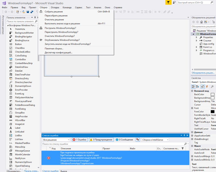This screenshot has width=216, height=172.
Task: Toggle the 0 Предупреждения filter button
Action: click(101, 140)
